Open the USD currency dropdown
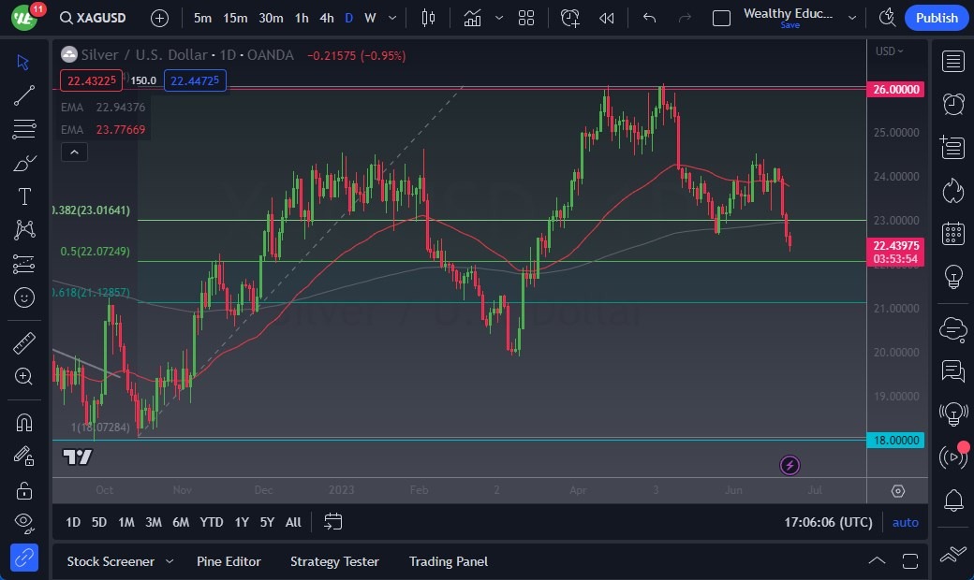Image resolution: width=974 pixels, height=580 pixels. 886,51
